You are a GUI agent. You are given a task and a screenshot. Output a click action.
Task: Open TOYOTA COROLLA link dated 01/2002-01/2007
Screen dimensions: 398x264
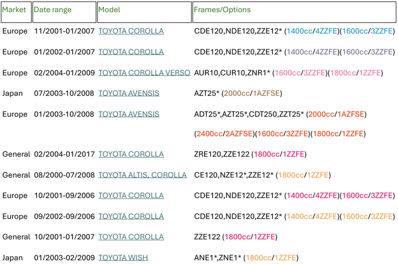[131, 52]
